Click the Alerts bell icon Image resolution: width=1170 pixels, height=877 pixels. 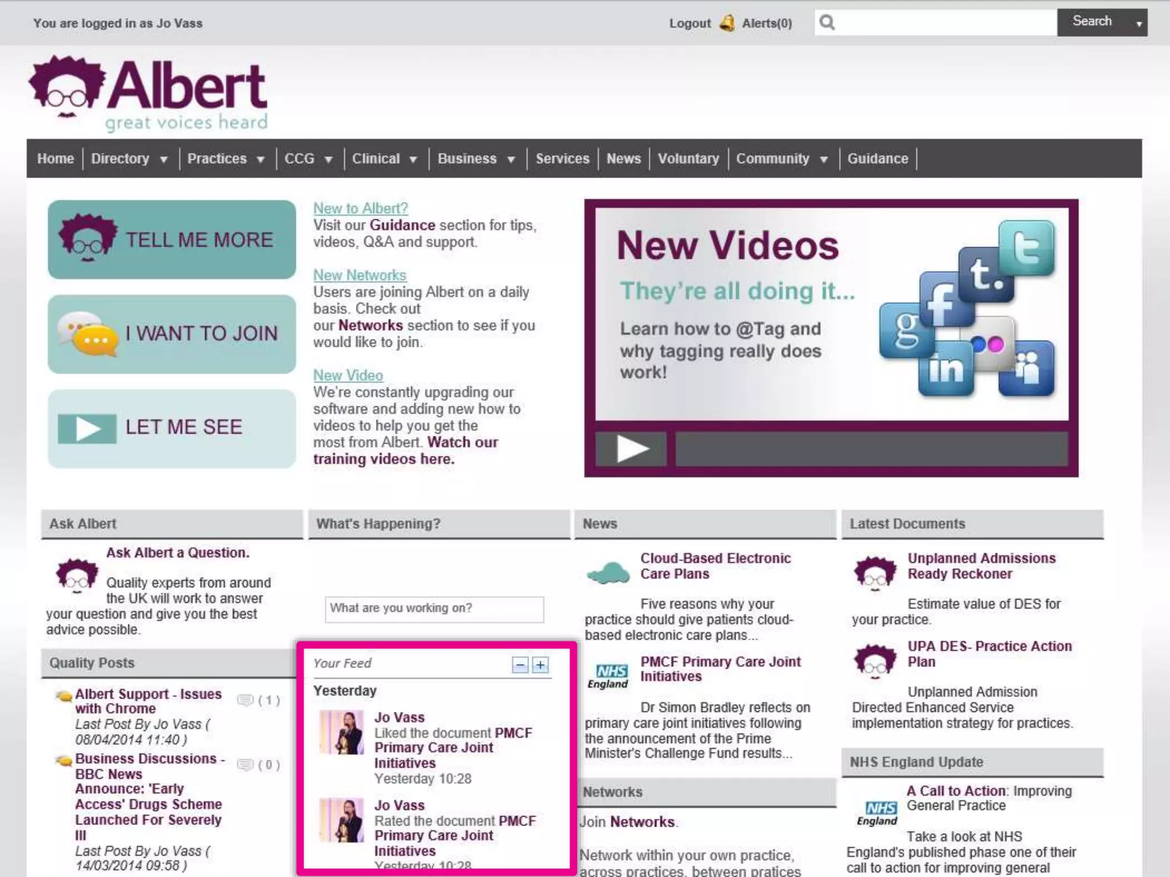click(x=727, y=23)
